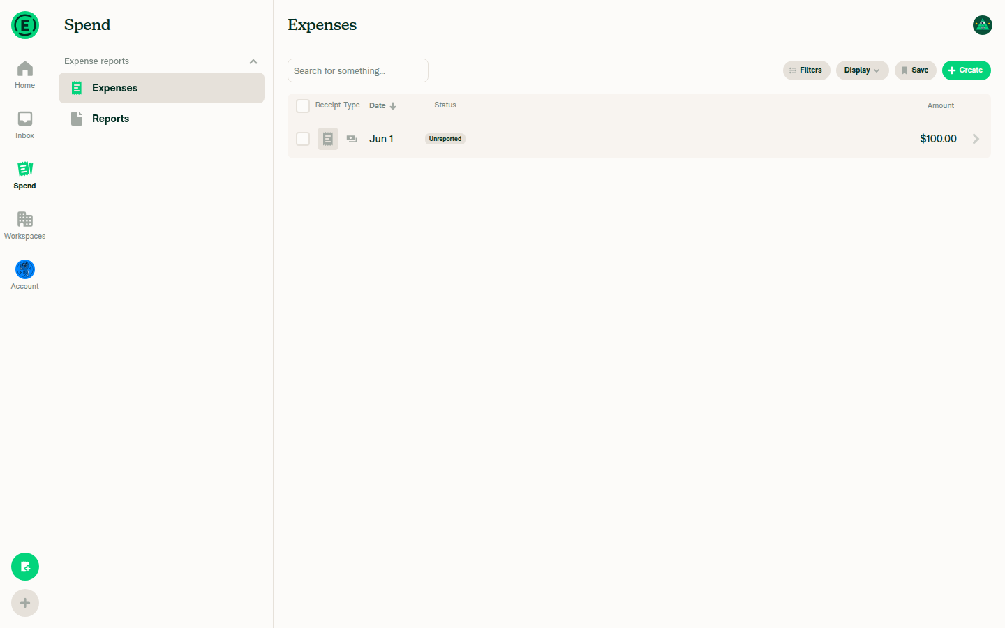Click the Amount column header
The width and height of the screenshot is (1005, 628).
click(941, 106)
